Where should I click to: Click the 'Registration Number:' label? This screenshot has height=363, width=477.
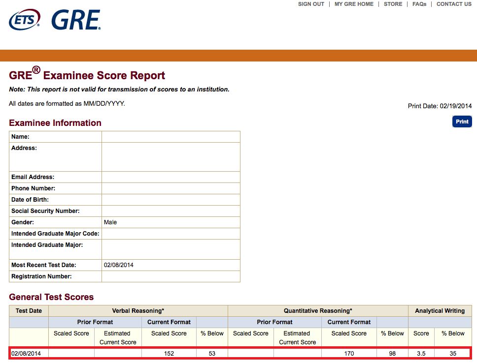pos(41,276)
